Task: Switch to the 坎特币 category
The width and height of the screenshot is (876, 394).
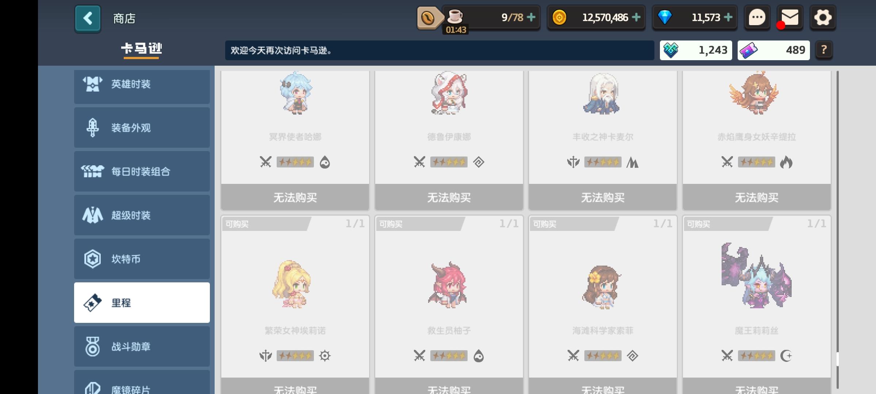Action: tap(142, 259)
